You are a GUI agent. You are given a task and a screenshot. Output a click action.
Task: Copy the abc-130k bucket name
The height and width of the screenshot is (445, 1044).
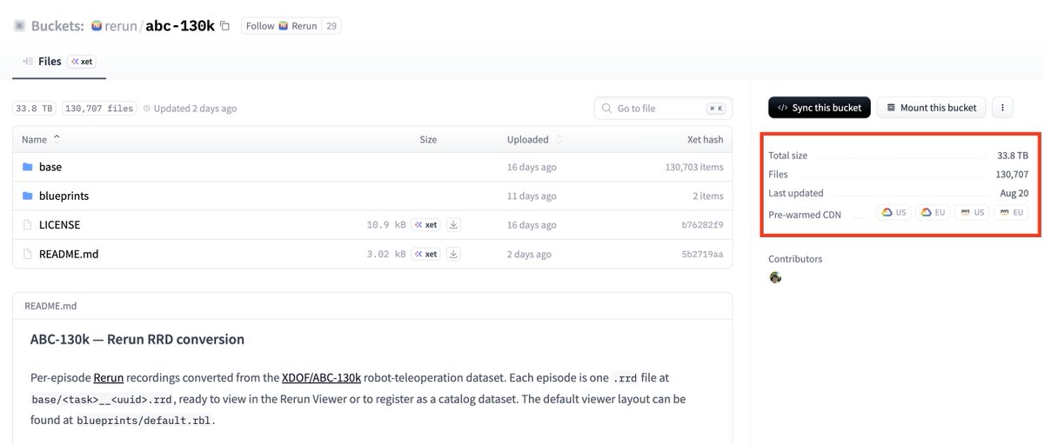coord(224,26)
